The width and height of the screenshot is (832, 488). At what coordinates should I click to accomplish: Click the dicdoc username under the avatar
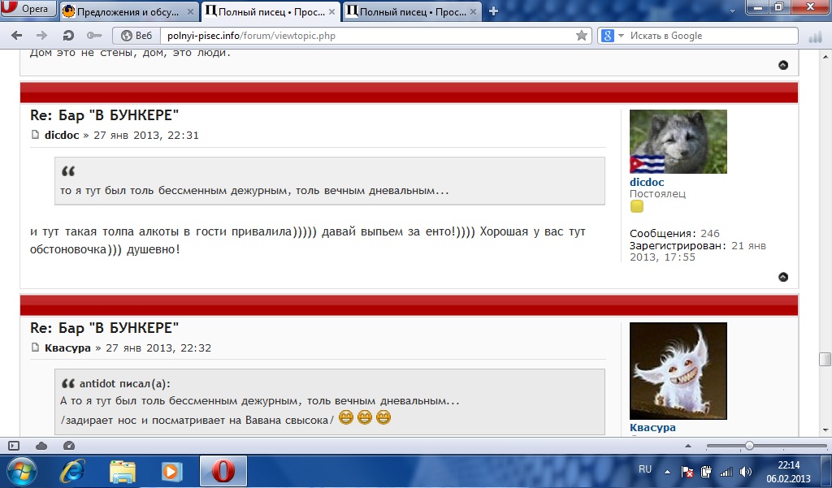point(647,182)
